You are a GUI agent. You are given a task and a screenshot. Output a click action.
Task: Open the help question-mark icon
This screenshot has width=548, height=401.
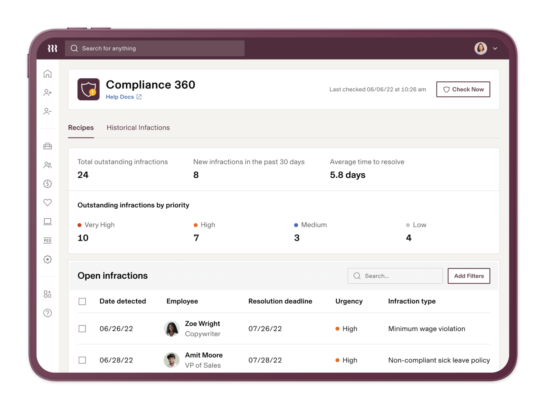tap(47, 313)
